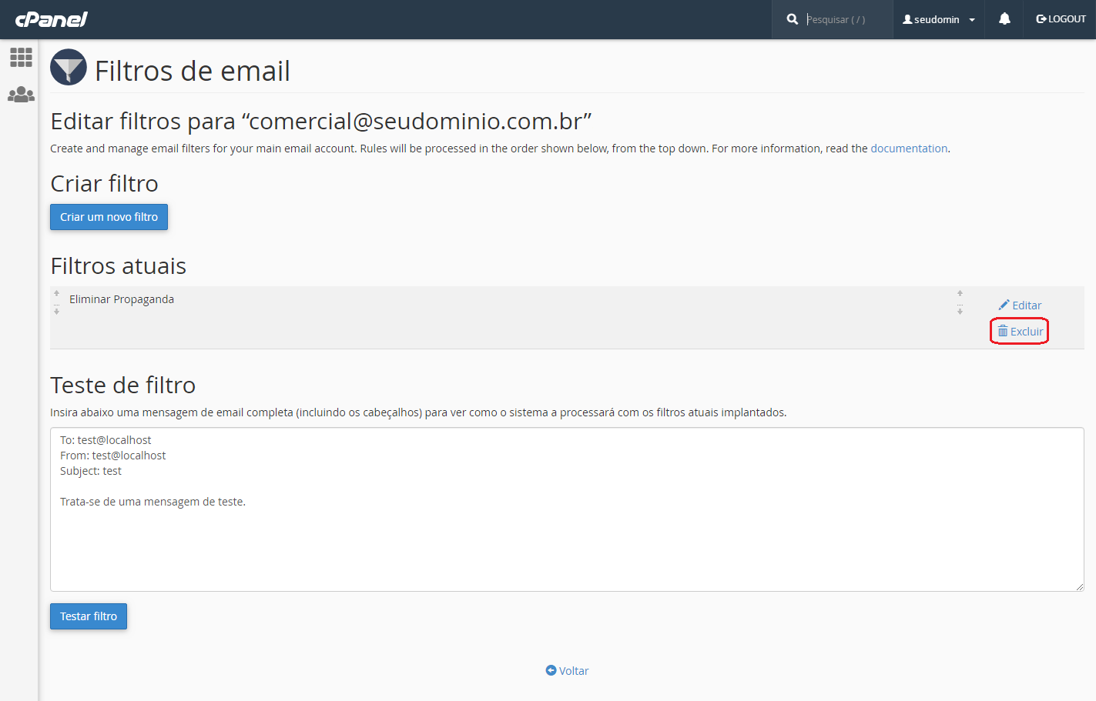Focus the Pesquisar search field
The image size is (1096, 701).
click(845, 19)
